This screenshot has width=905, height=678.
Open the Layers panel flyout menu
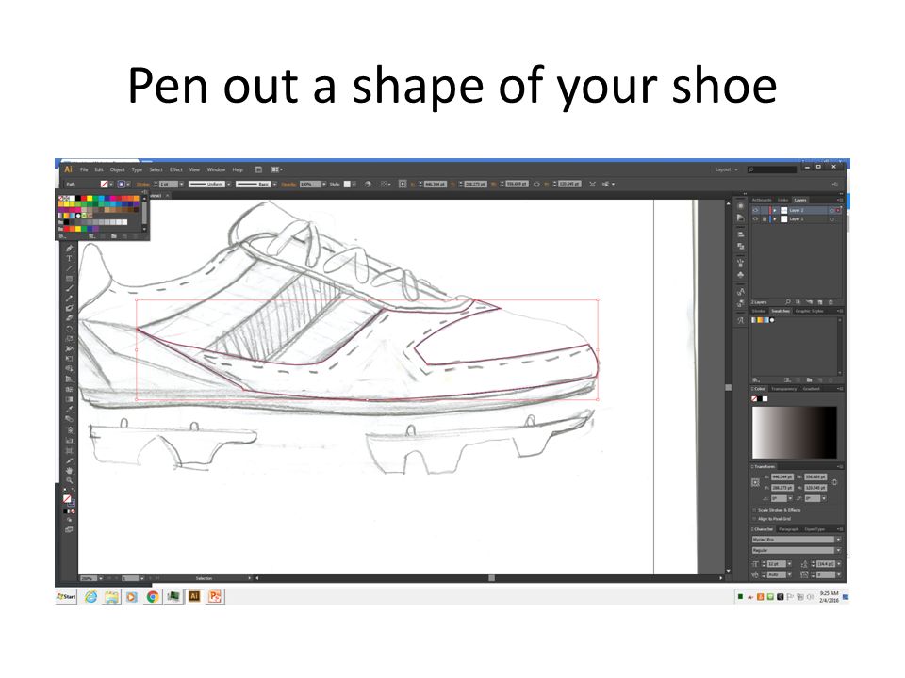[840, 200]
